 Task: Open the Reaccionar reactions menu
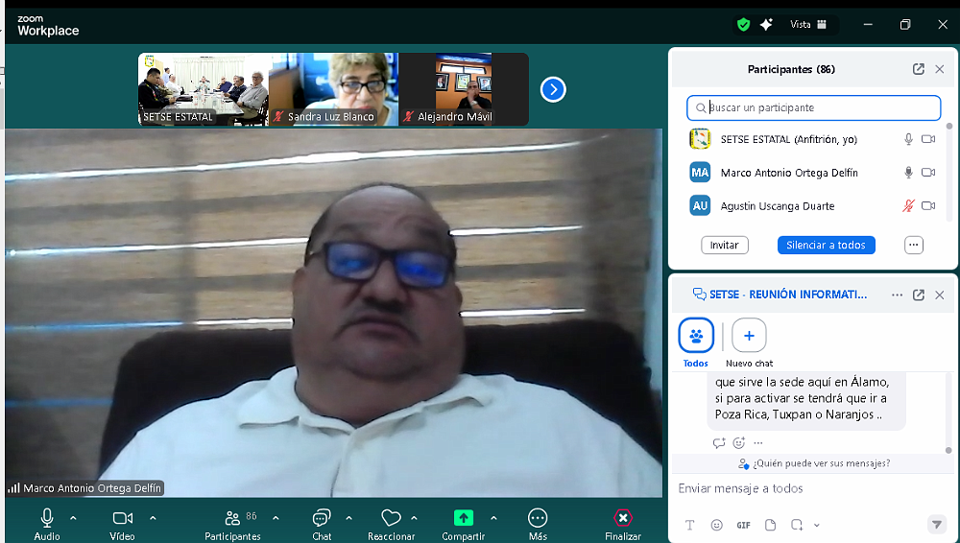click(391, 518)
